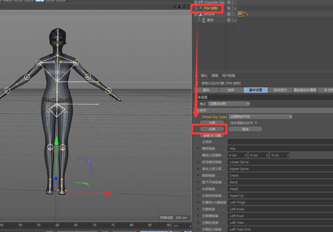The height and width of the screenshot is (232, 333).
Task: Click the 蒙皮 skin object icon
Action: (203, 20)
